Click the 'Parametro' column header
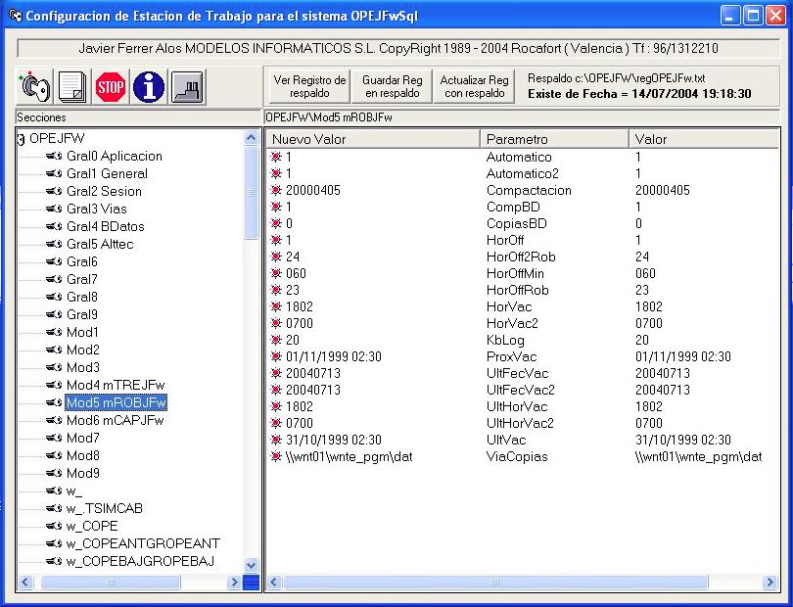793x607 pixels. coord(554,139)
